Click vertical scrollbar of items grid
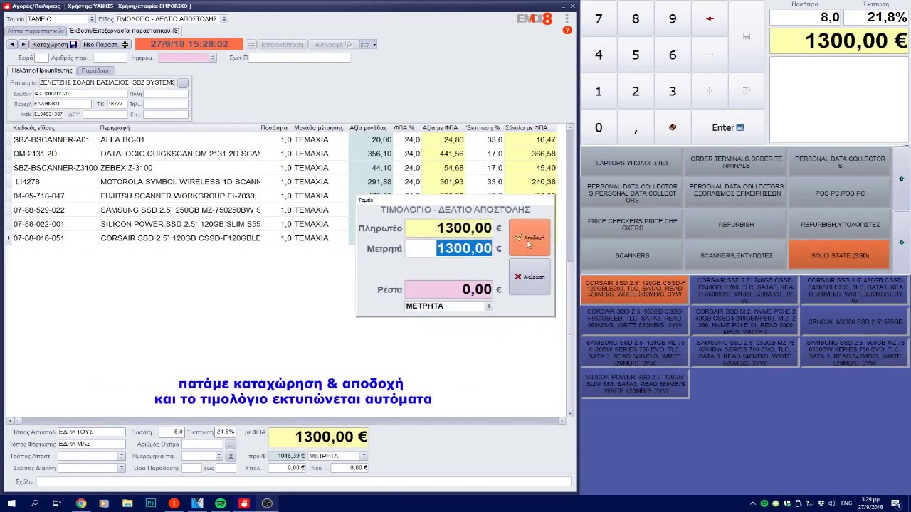911x512 pixels. pos(569,270)
